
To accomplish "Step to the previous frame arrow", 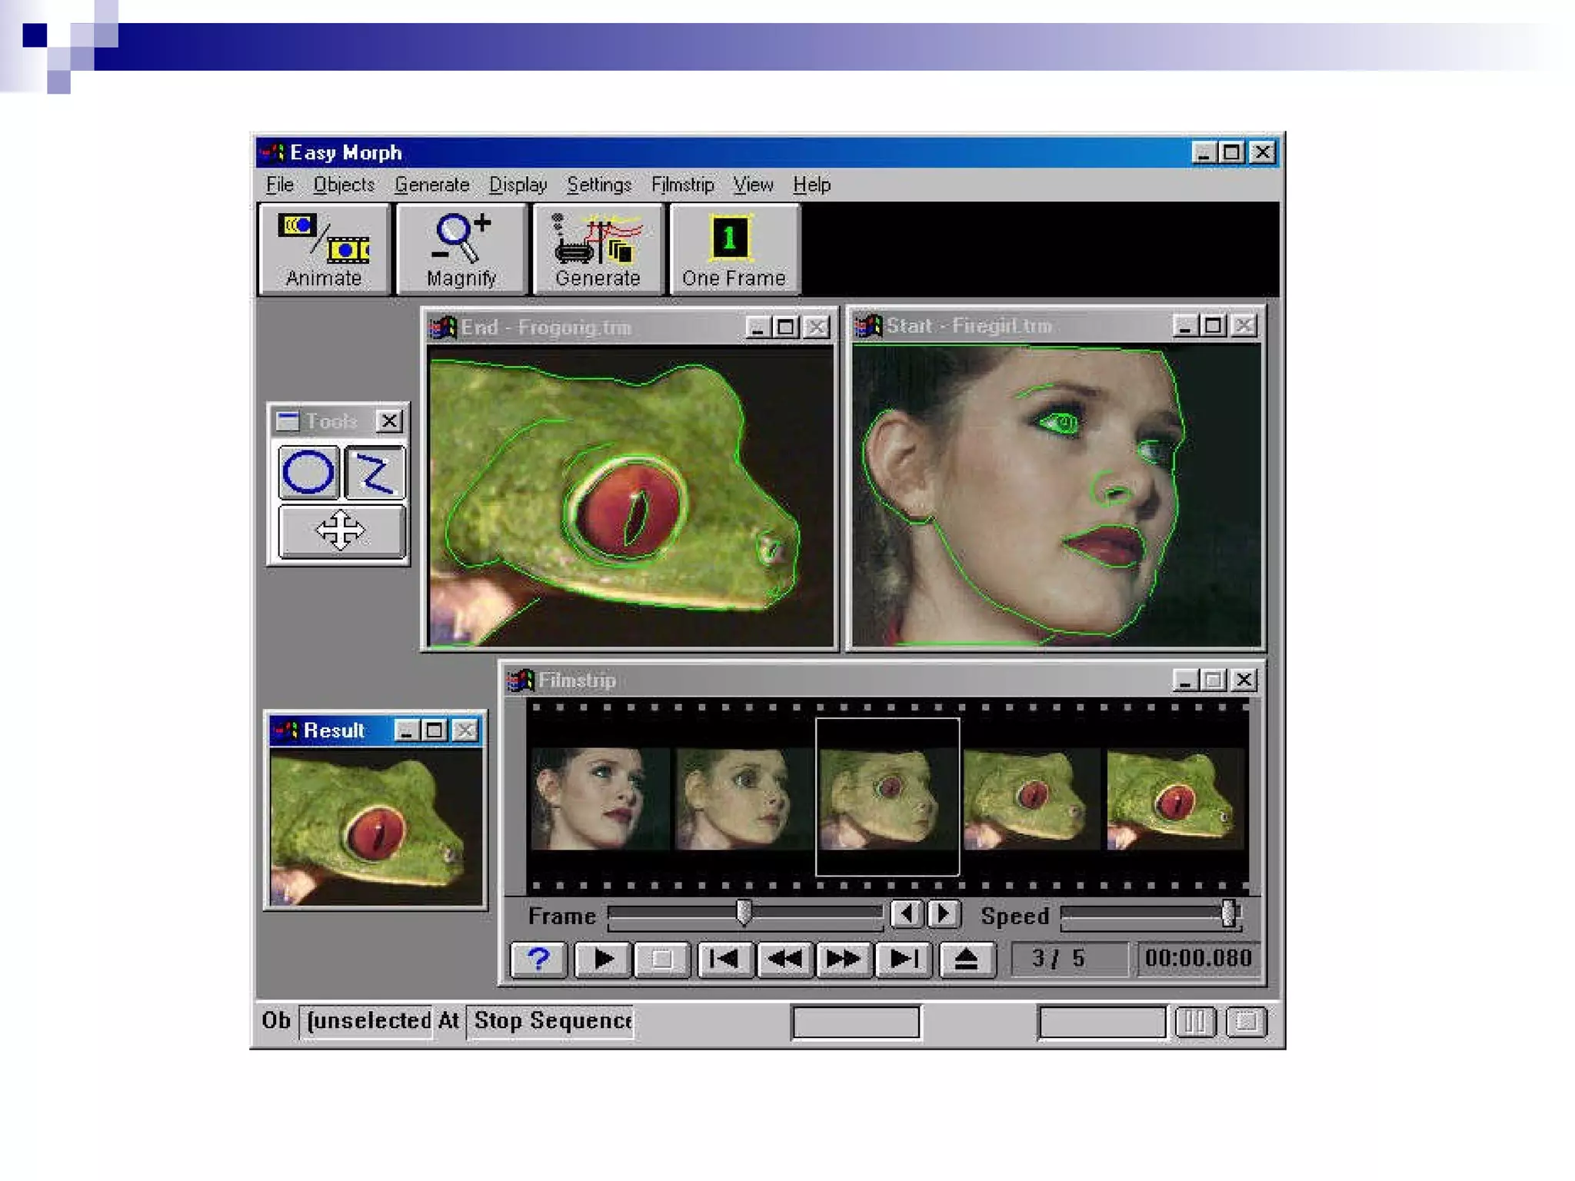I will click(907, 914).
